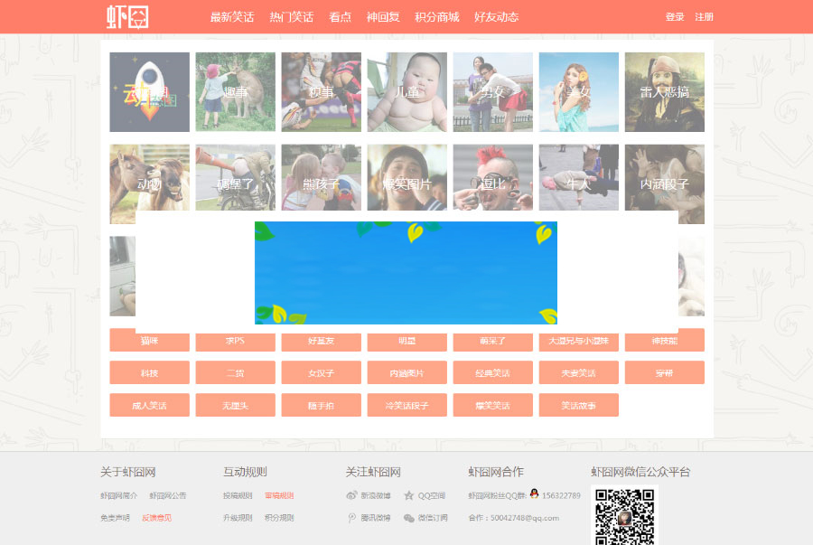Open the 积分商城 navigation item
This screenshot has width=813, height=545.
(x=437, y=16)
